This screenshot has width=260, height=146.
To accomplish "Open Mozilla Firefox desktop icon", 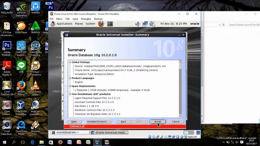I will click(x=21, y=88).
